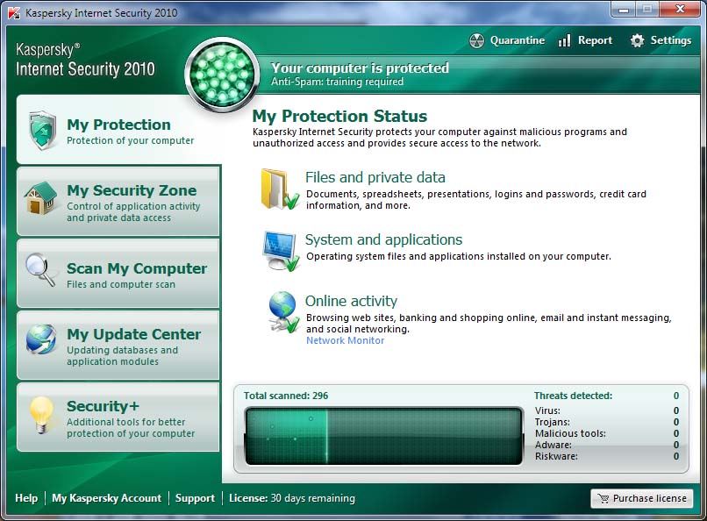Click the System and applications monitor icon
Image resolution: width=707 pixels, height=521 pixels.
click(x=281, y=251)
